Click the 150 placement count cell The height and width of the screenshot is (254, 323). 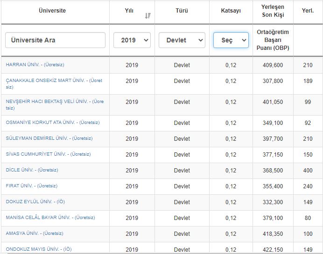tap(308, 155)
